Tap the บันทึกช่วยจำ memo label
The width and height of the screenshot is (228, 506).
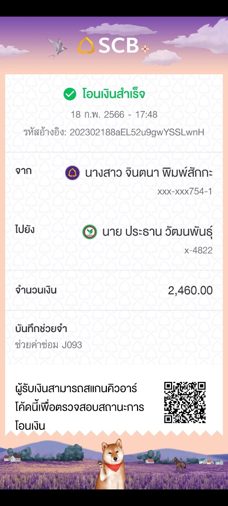41,329
